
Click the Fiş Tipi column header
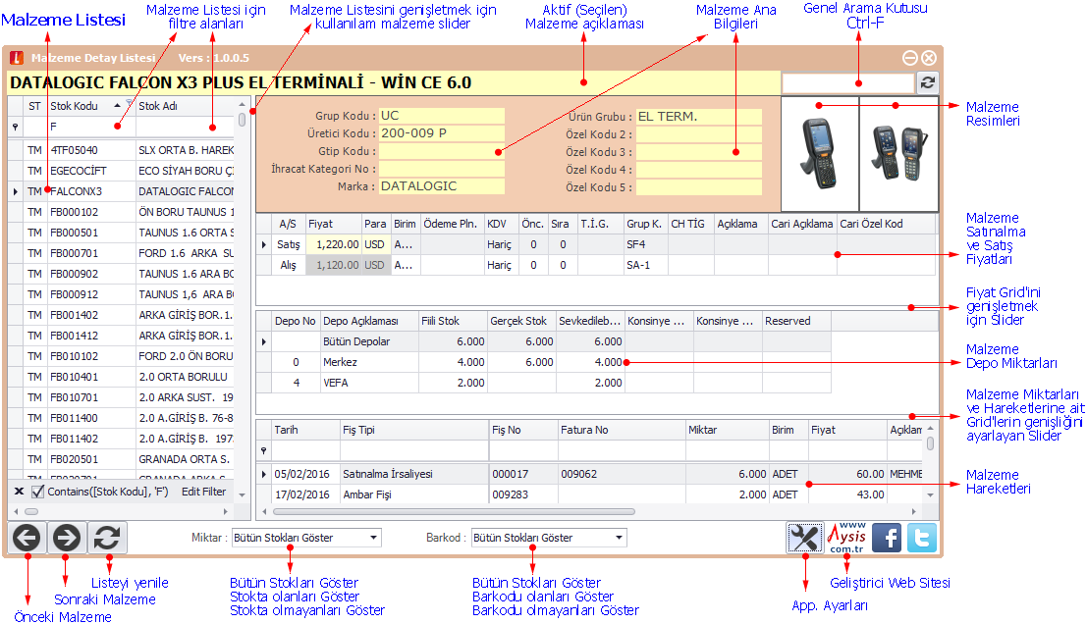click(x=413, y=430)
